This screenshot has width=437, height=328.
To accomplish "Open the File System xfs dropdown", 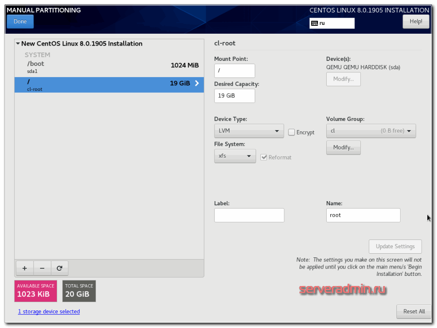I will [235, 156].
